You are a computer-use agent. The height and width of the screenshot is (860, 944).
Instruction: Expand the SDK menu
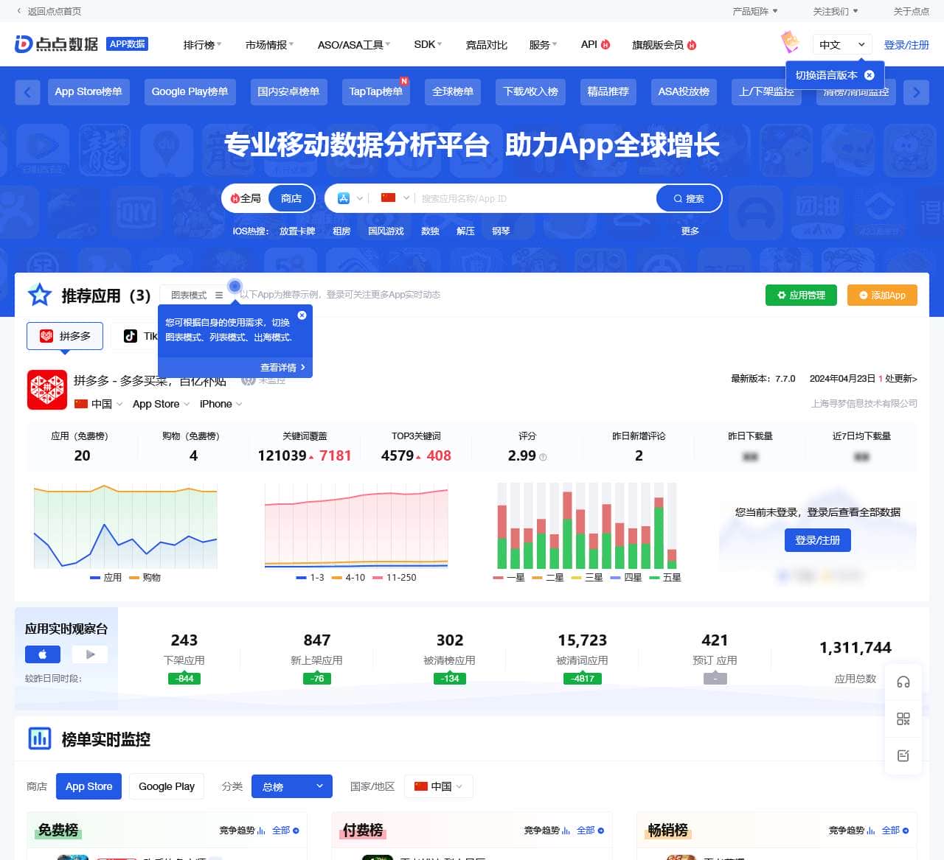point(428,45)
